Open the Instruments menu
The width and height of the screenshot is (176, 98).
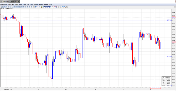pyautogui.click(x=4, y=4)
